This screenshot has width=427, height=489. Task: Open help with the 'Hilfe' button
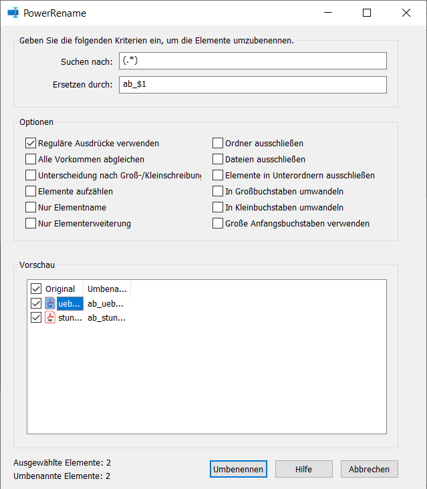(x=304, y=469)
